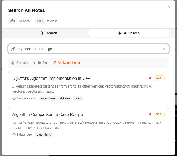Screen dimensions: 177x156
Task: Click the Analyzed 1 note sparkle icon
Action: 54,63
